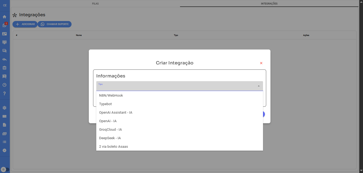
Task: Choose GroqCloud - IA from list
Action: [x=110, y=130]
